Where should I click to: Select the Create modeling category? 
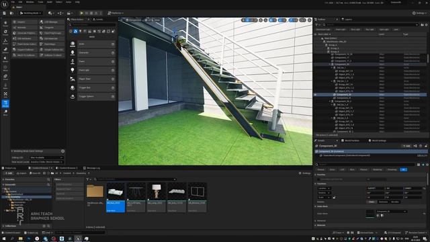(5, 33)
